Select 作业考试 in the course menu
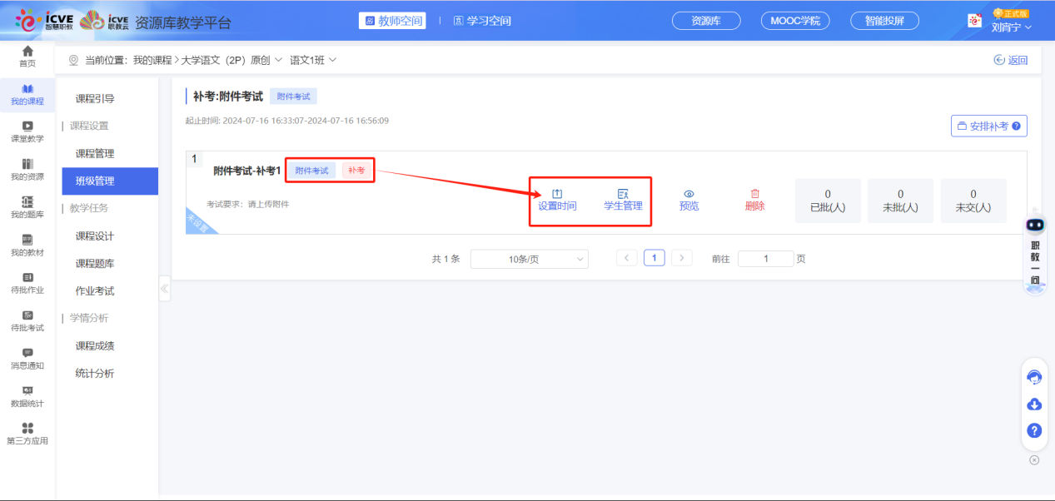 pos(95,290)
